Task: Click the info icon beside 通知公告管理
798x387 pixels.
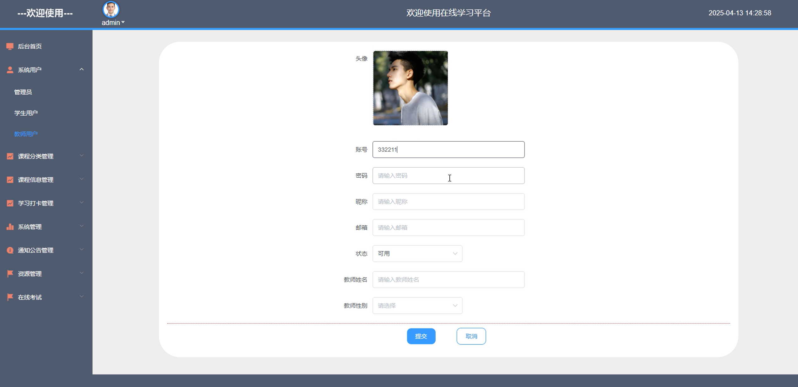Action: [10, 250]
